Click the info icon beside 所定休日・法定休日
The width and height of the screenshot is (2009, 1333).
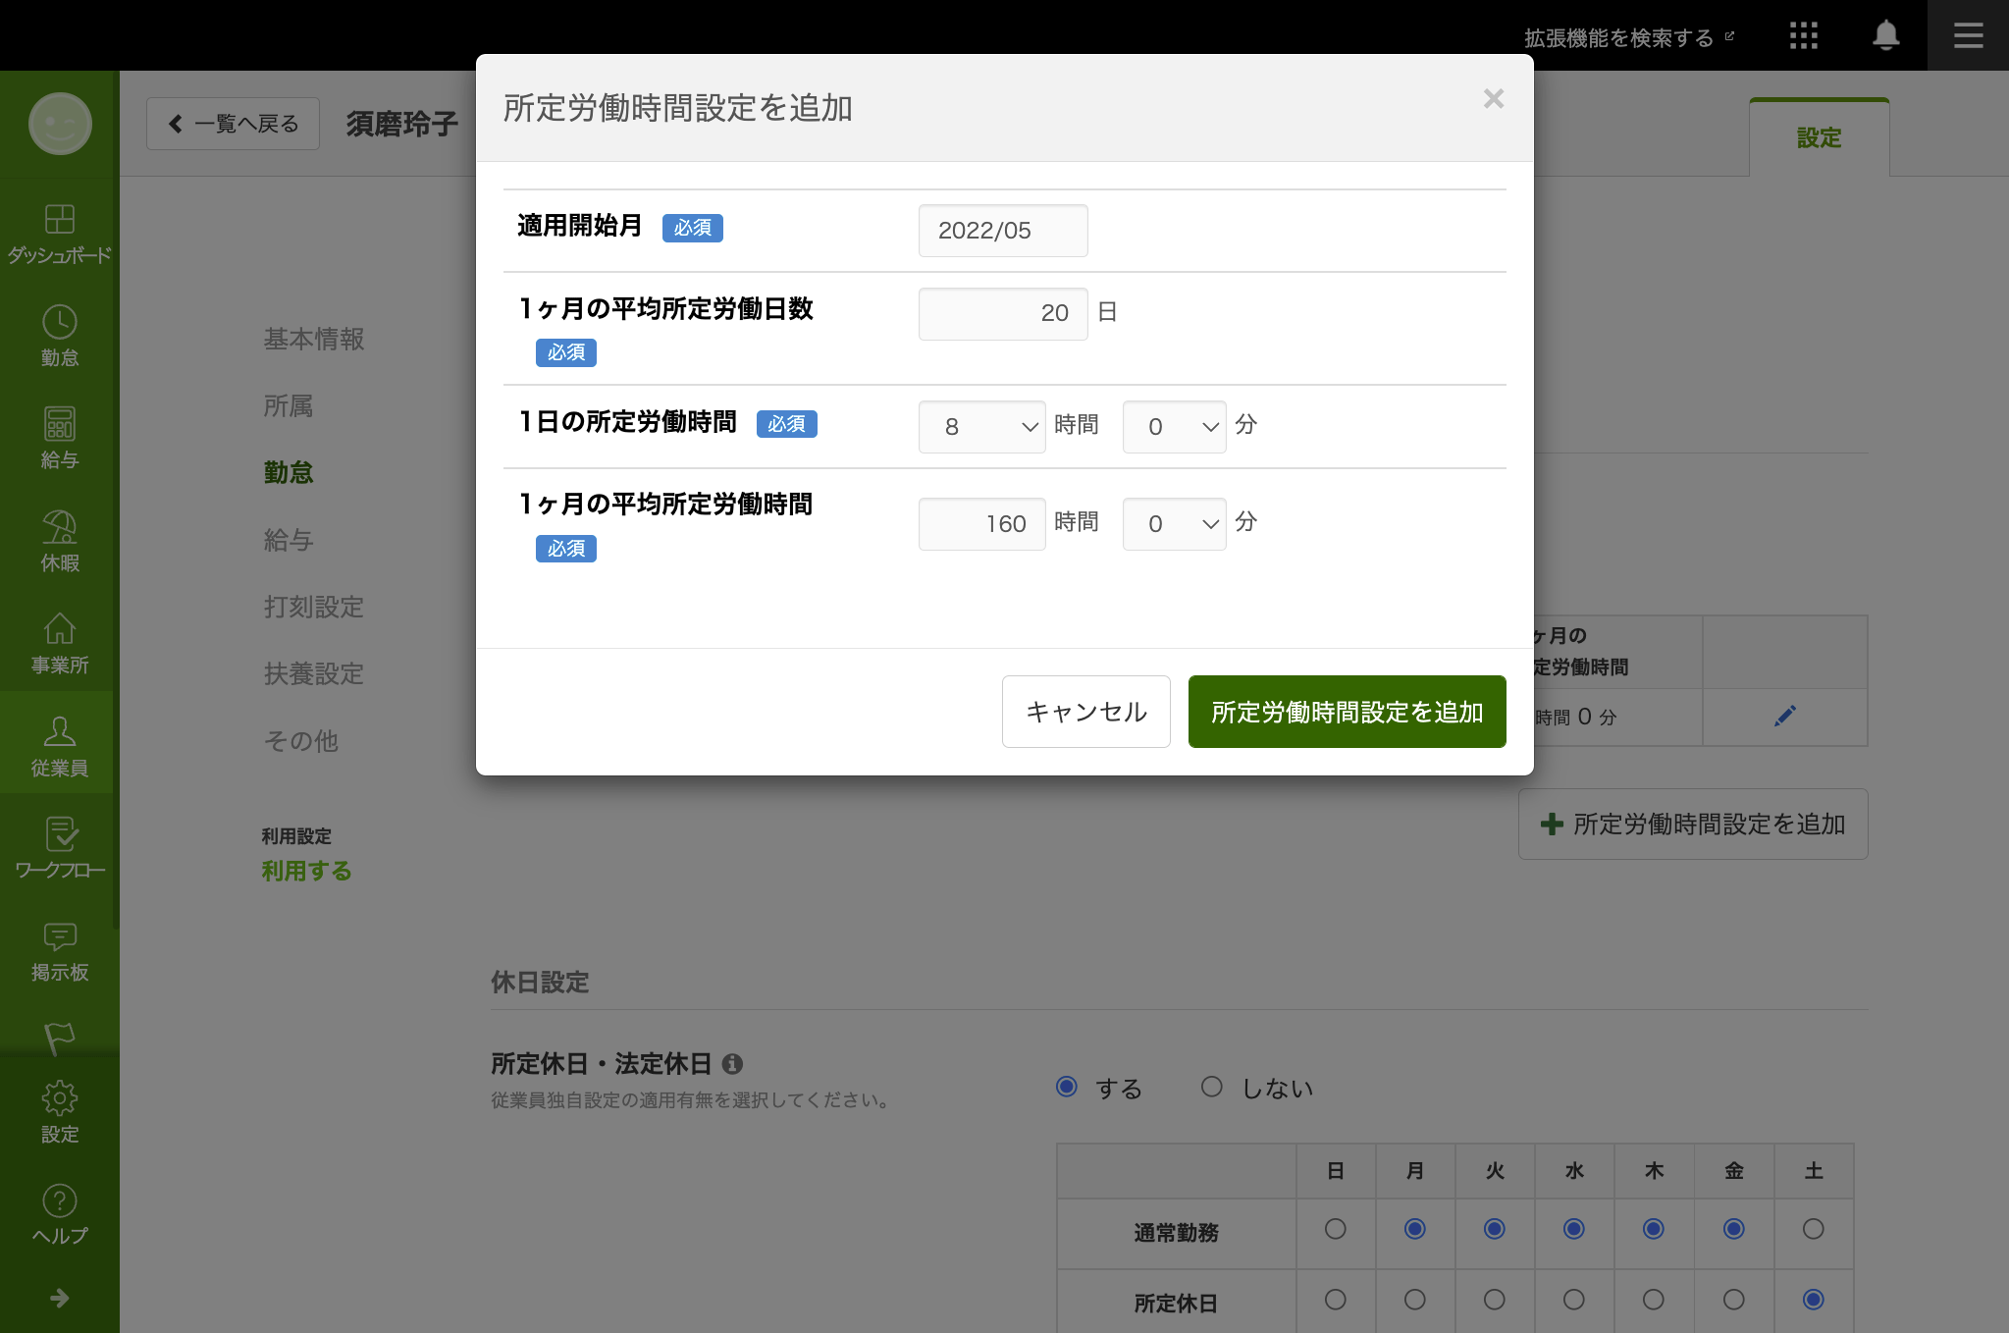coord(732,1063)
